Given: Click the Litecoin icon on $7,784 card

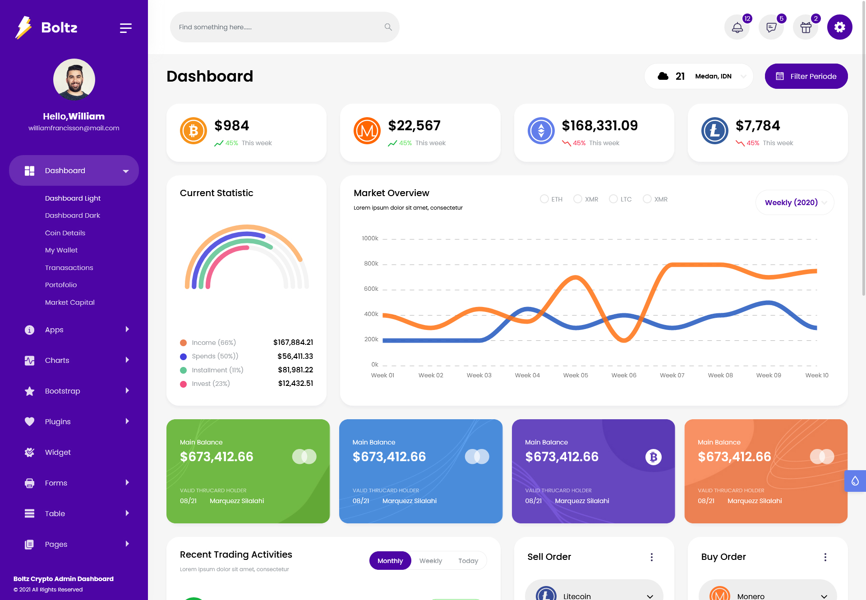Looking at the screenshot, I should pyautogui.click(x=715, y=131).
